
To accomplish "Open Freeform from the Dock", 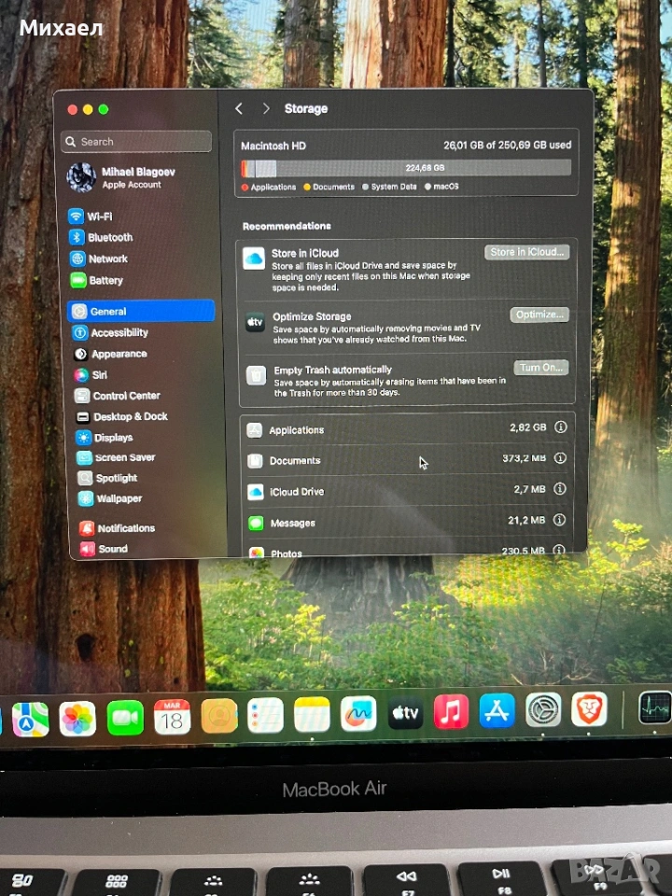I will pyautogui.click(x=358, y=713).
